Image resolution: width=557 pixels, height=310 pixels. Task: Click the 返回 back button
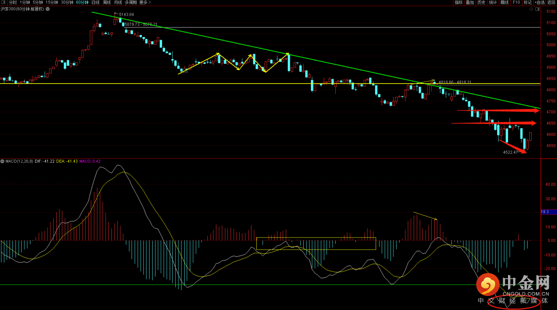tap(551, 3)
